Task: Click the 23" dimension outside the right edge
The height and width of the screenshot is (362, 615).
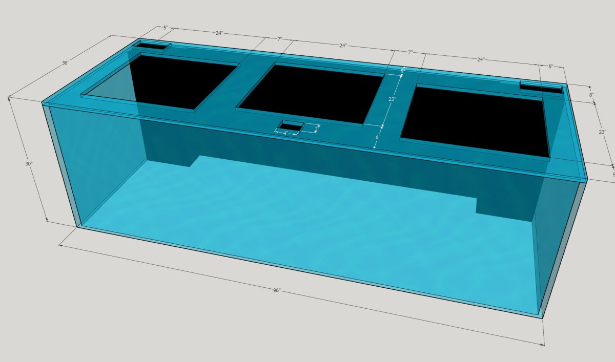Action: (x=603, y=132)
